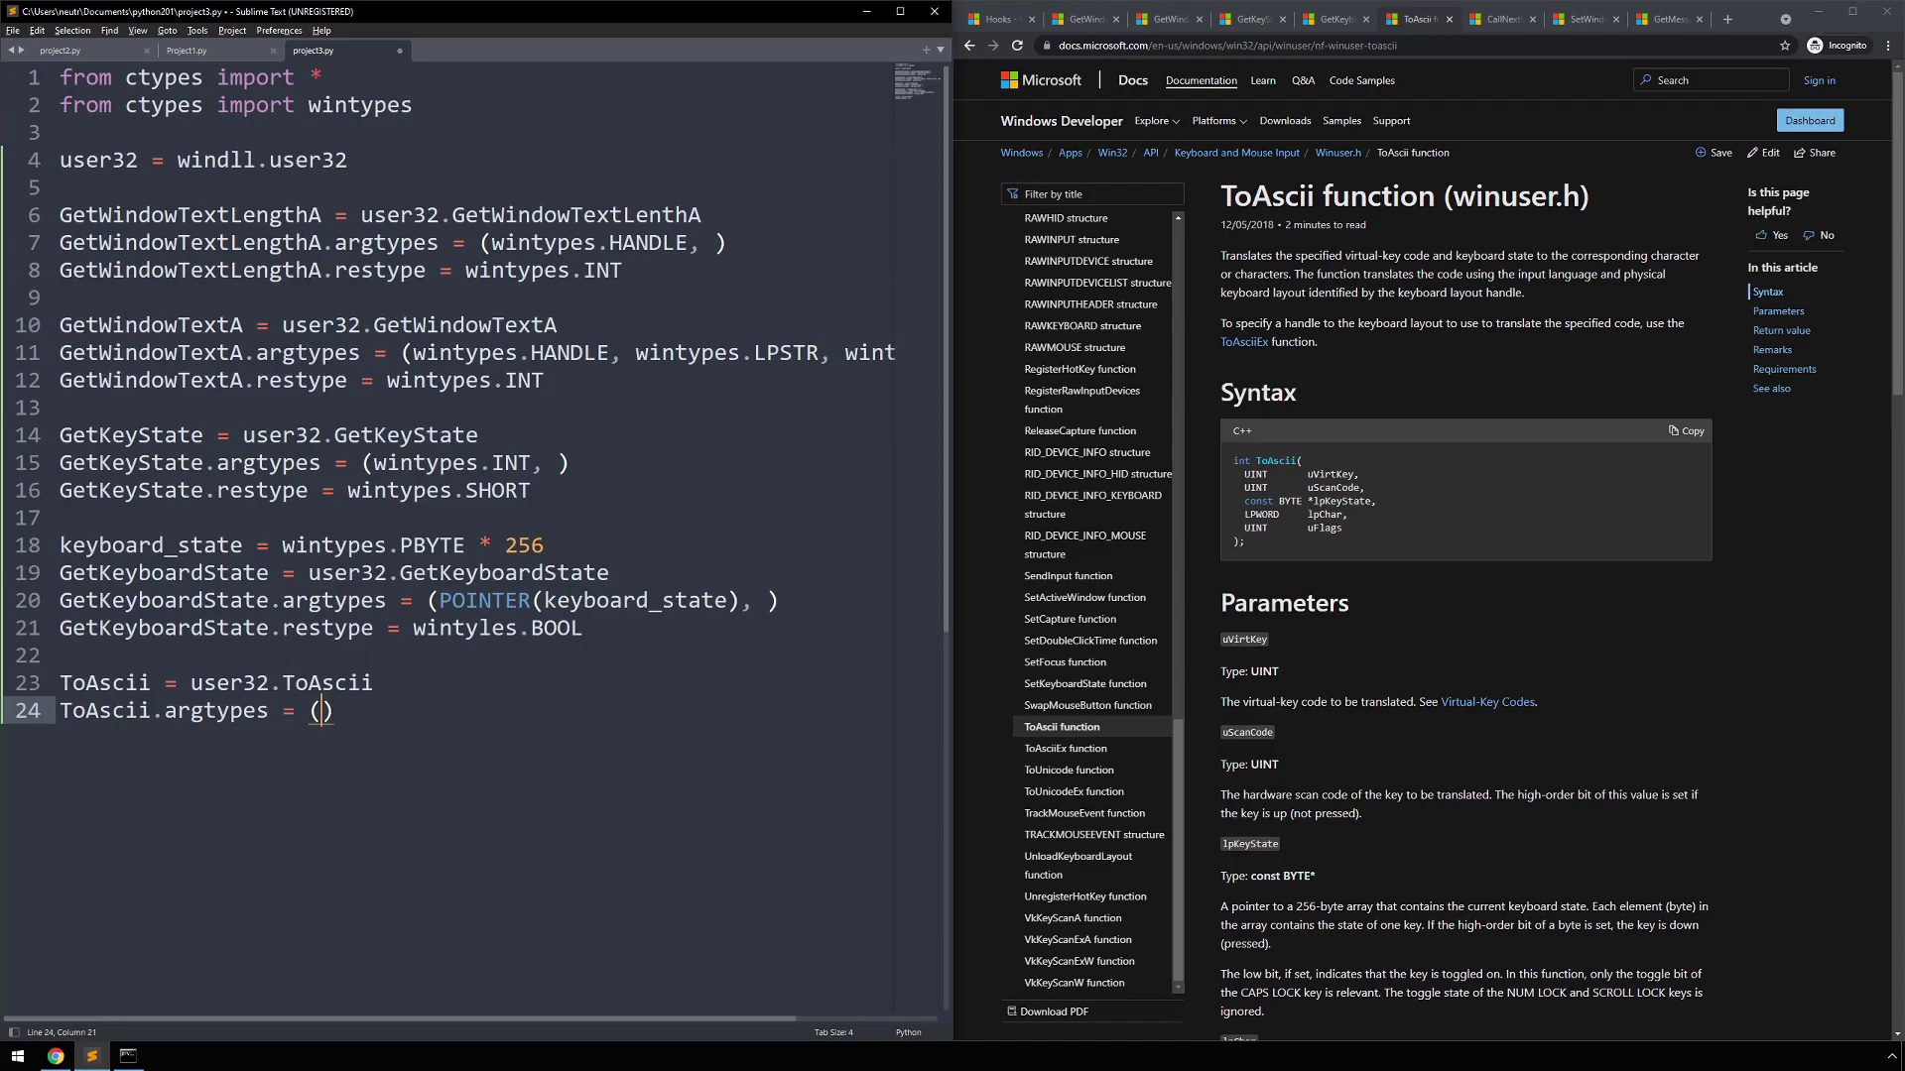
Task: Download PDF of the docs
Action: pos(1048,1011)
